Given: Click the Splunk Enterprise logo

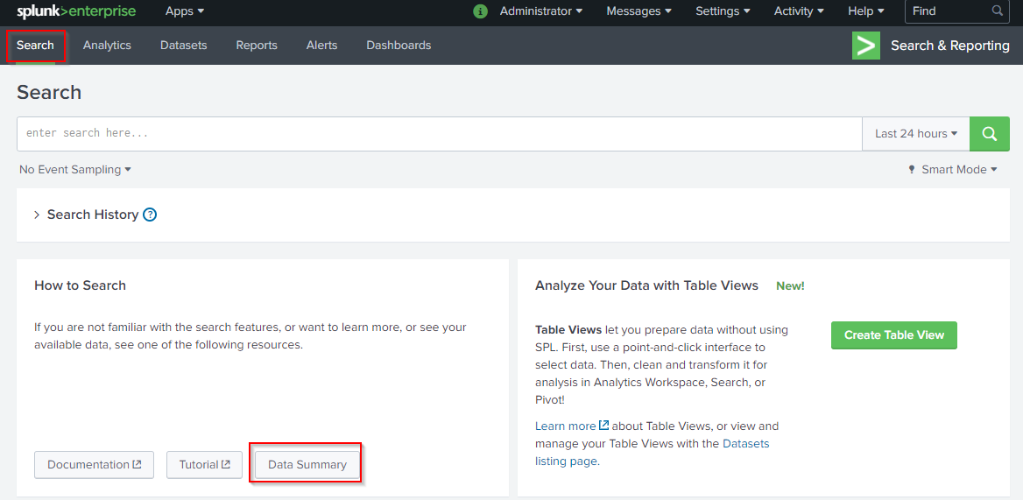Looking at the screenshot, I should point(76,11).
